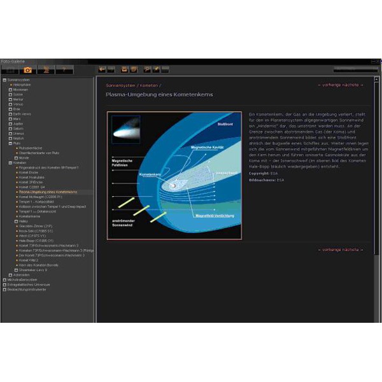The image size is (382, 382).
Task: Open the tab between camera and question mark
Action: (x=46, y=70)
